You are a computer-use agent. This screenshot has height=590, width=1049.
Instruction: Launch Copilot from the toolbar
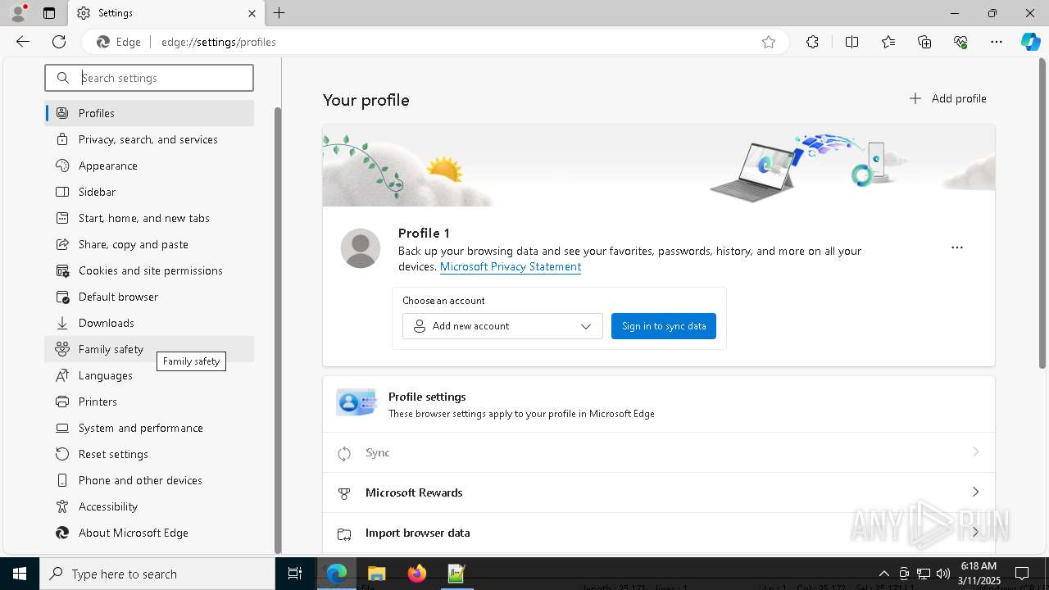tap(1030, 42)
